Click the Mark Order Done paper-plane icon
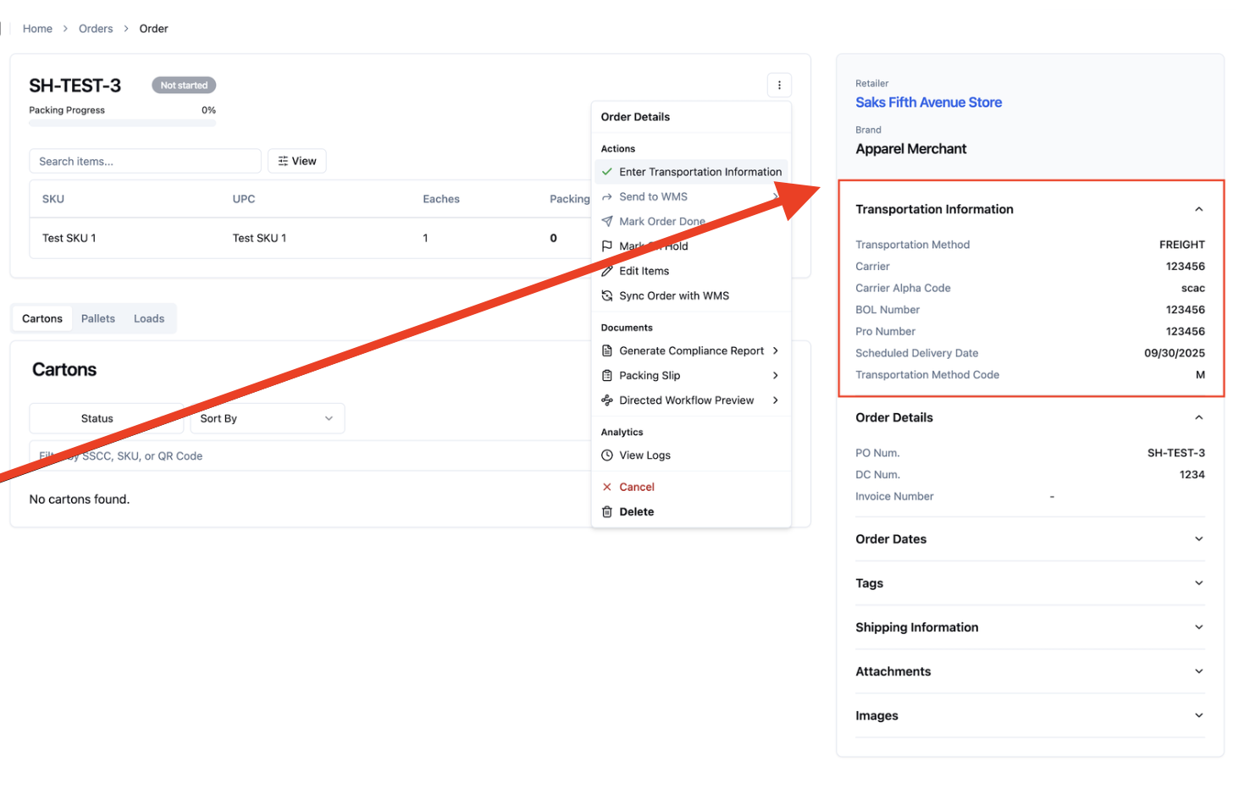The width and height of the screenshot is (1250, 789). point(606,221)
